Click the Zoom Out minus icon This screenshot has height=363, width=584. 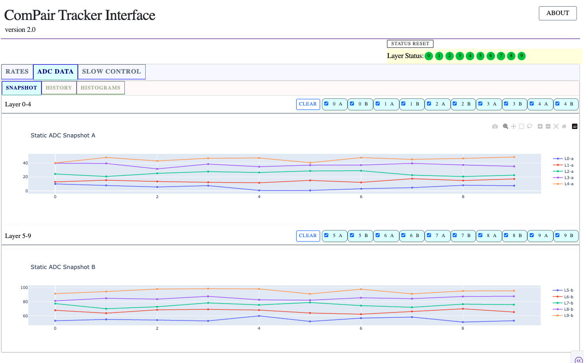coord(548,127)
